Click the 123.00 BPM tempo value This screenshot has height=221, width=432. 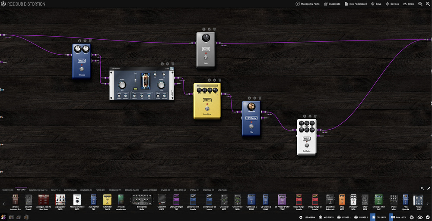click(x=310, y=217)
